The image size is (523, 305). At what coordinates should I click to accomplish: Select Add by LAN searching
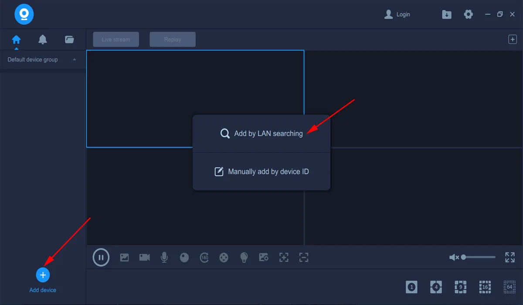(261, 134)
